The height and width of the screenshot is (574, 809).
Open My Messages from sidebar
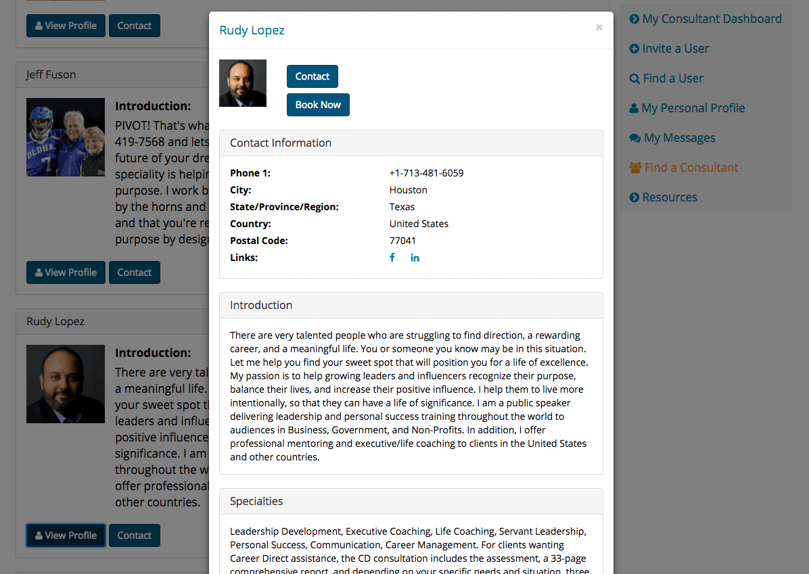[672, 138]
